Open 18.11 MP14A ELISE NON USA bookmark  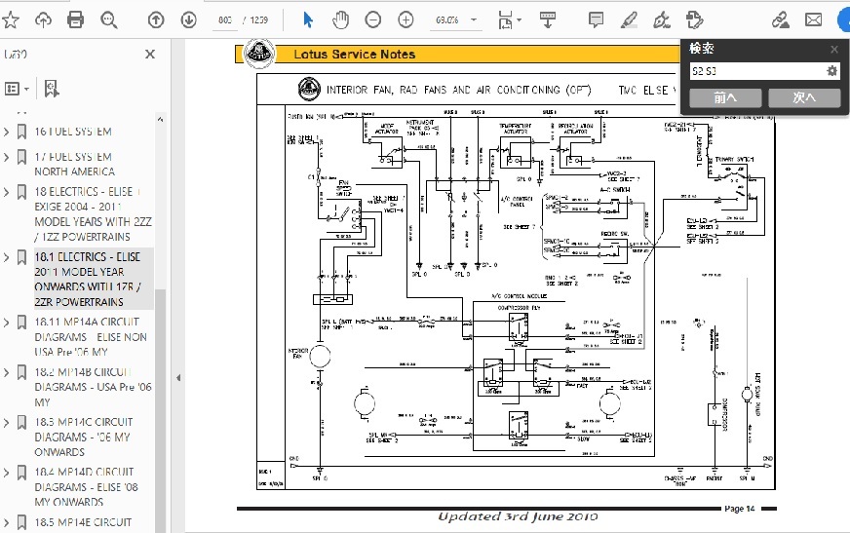coord(91,337)
